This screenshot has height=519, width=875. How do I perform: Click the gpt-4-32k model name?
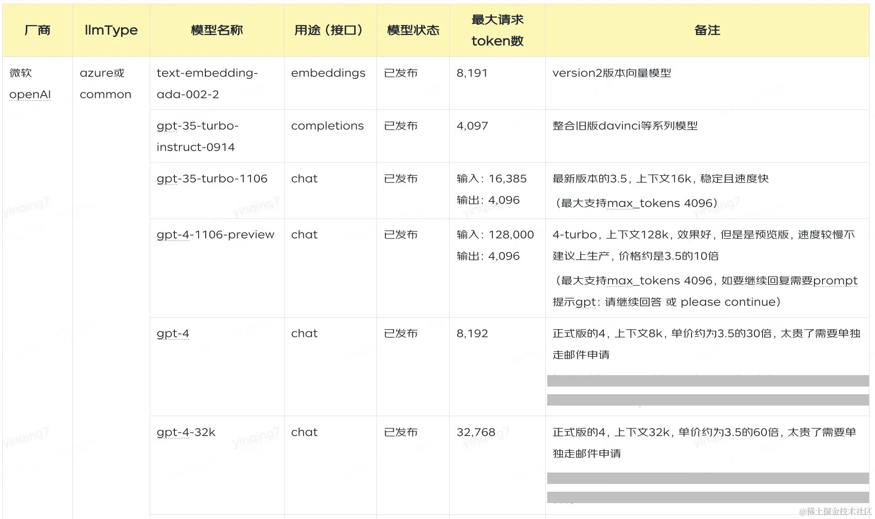tap(186, 432)
